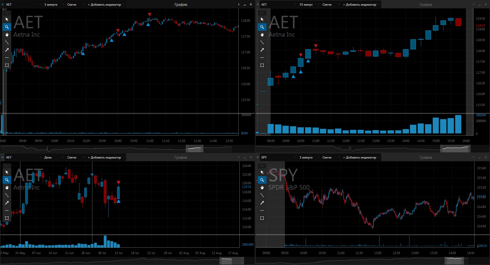Click navigator range slider under SPY chart
This screenshot has height=265, width=490.
pyautogui.click(x=454, y=261)
